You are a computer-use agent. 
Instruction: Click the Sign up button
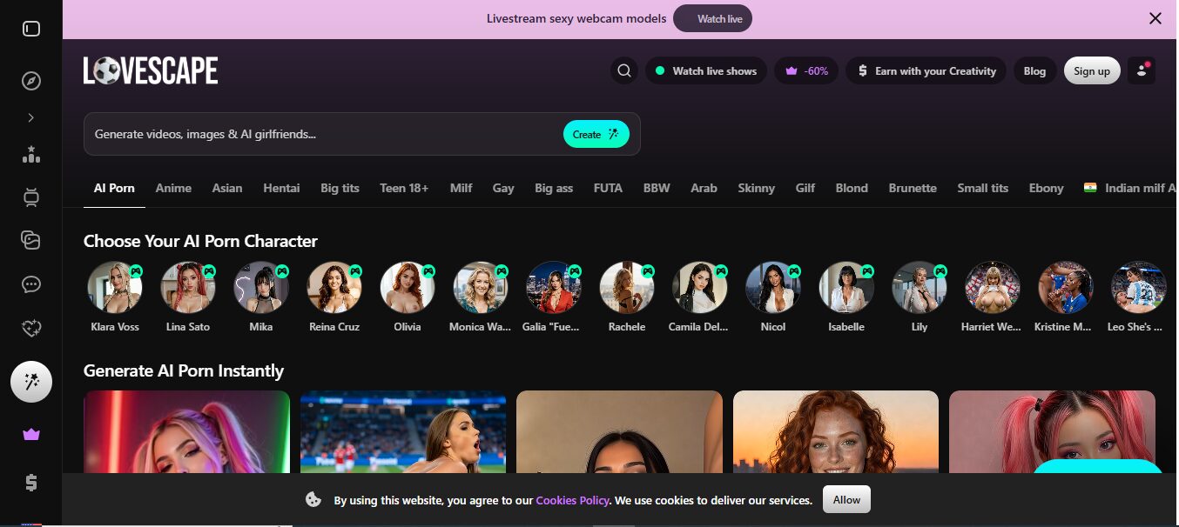[x=1092, y=71]
